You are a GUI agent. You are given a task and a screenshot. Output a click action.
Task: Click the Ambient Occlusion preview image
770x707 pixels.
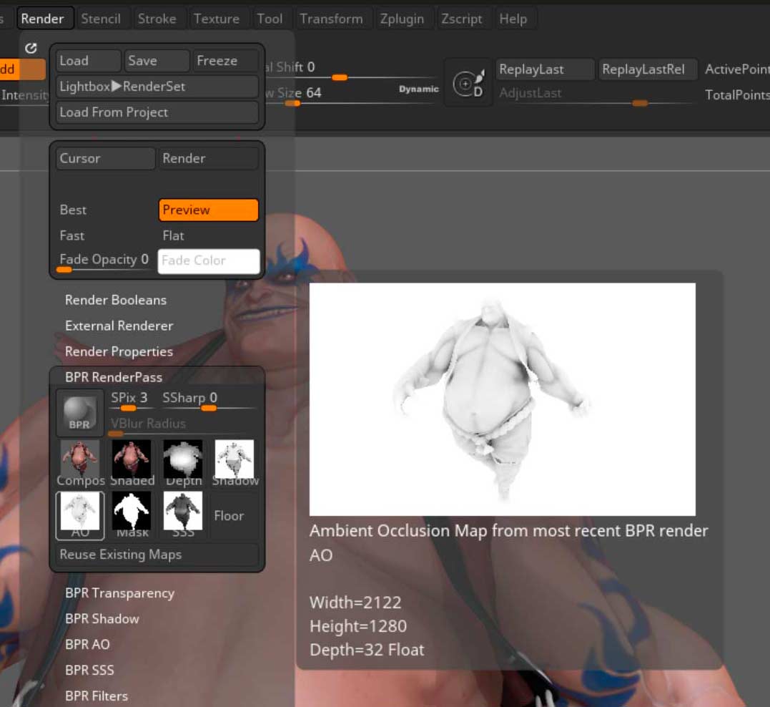503,399
